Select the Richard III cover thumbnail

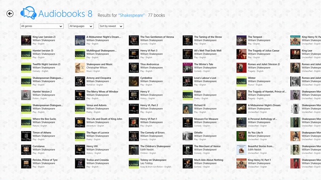point(188,109)
